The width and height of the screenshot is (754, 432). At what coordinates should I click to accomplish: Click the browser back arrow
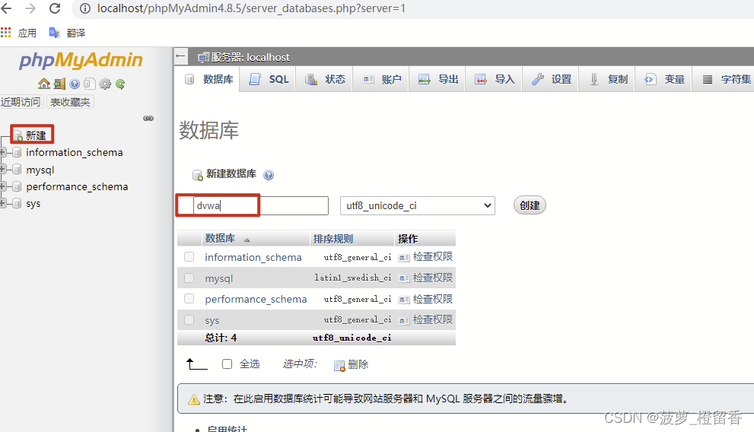coord(6,8)
